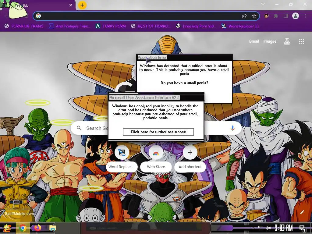
Task: Click the Google icon in the address bar
Action: click(38, 16)
